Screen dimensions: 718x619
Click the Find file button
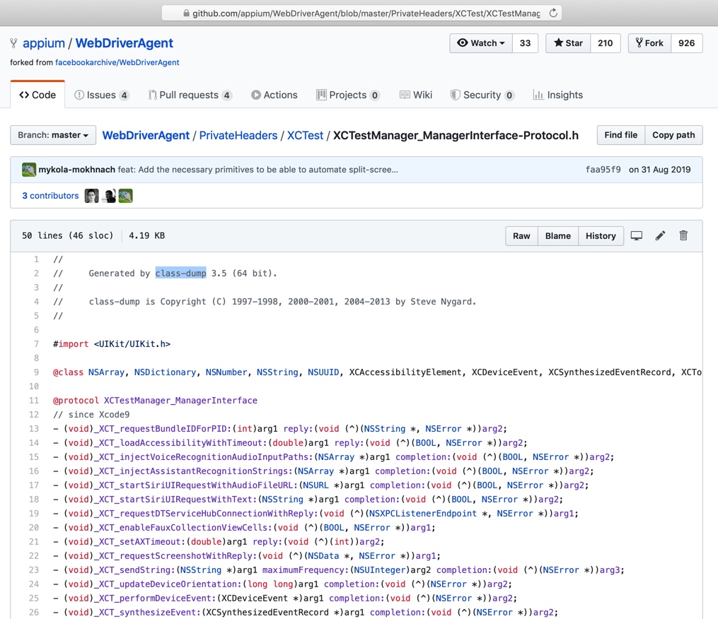(621, 135)
